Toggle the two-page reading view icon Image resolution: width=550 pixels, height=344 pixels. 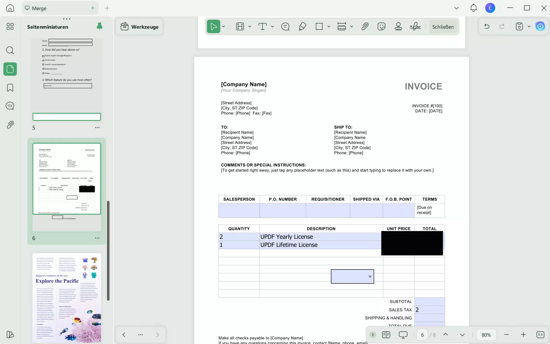coord(386,335)
